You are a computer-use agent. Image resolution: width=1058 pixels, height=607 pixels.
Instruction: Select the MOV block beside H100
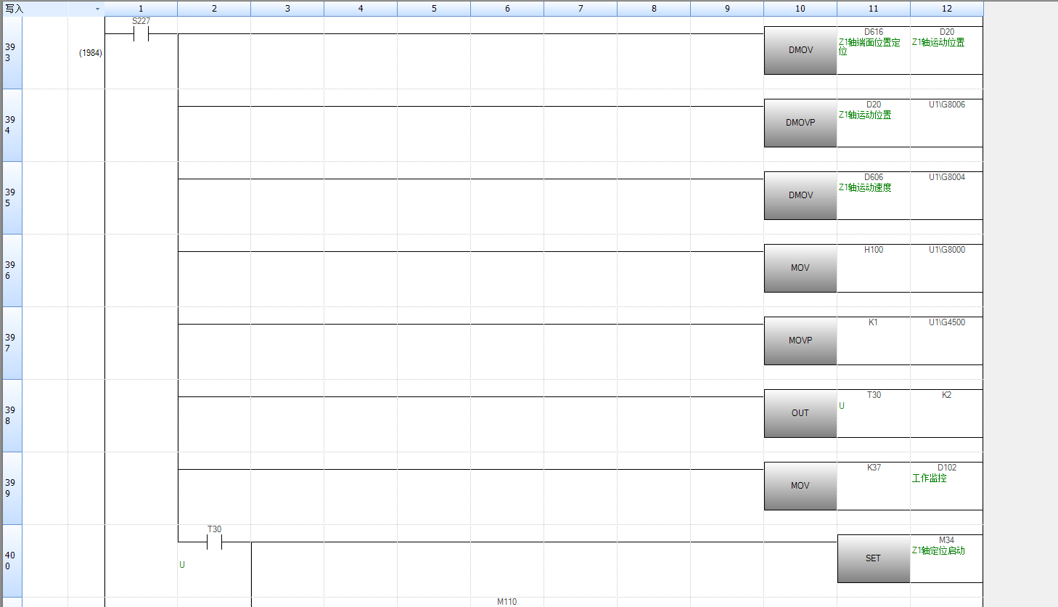tap(800, 268)
